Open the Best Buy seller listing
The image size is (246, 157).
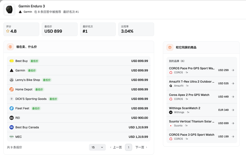79,61
